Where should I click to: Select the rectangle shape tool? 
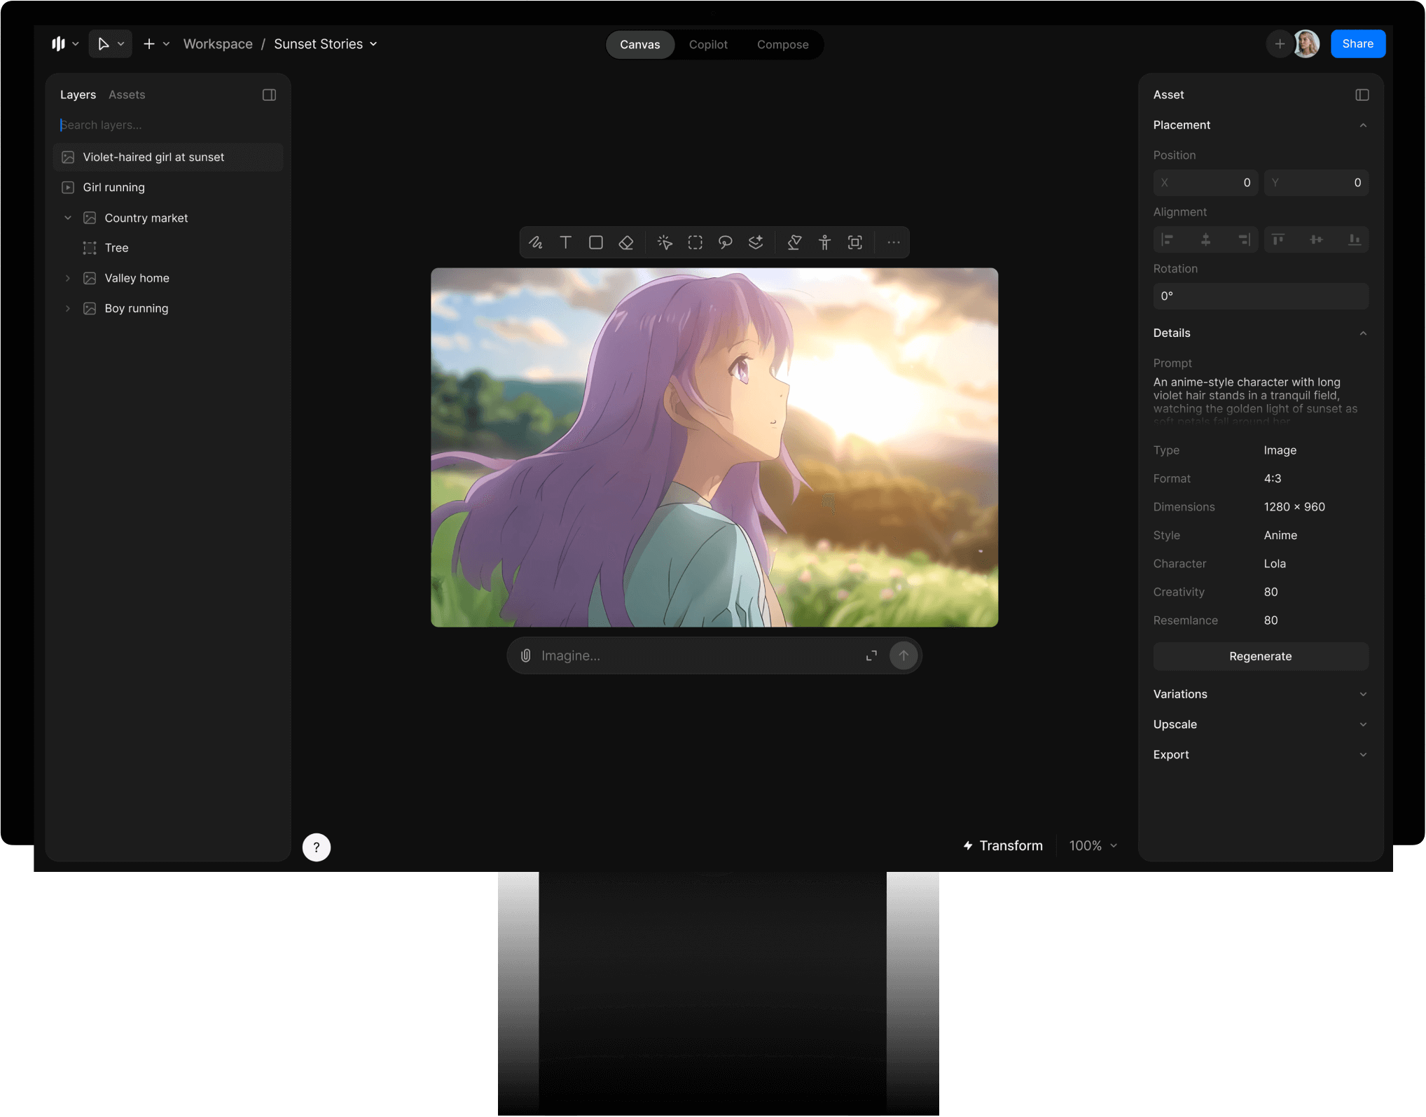pyautogui.click(x=596, y=242)
